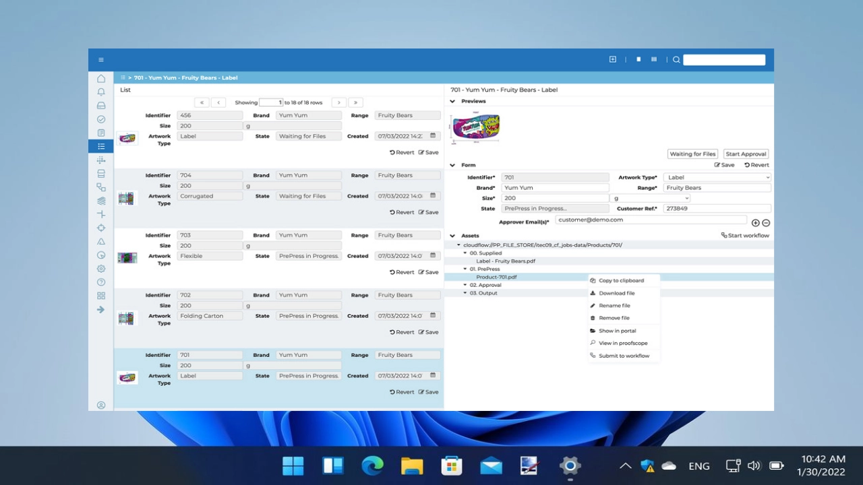Collapse the Form section
The image size is (863, 485).
click(x=452, y=165)
